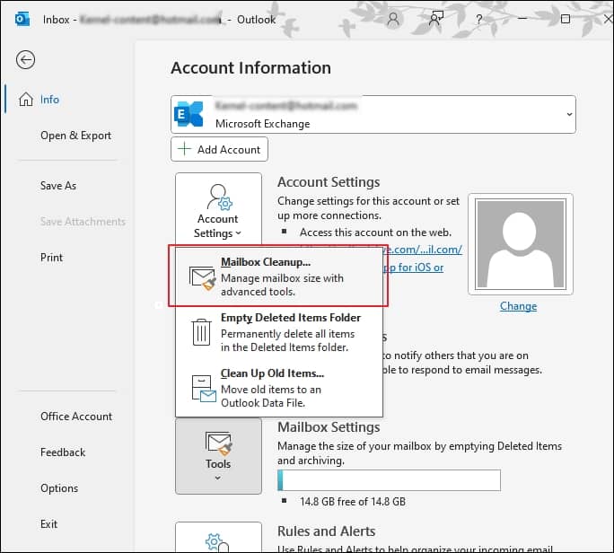
Task: Open Outlook Options
Action: (x=59, y=488)
